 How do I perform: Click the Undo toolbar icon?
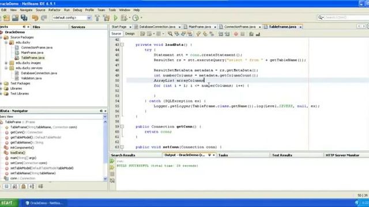35,18
